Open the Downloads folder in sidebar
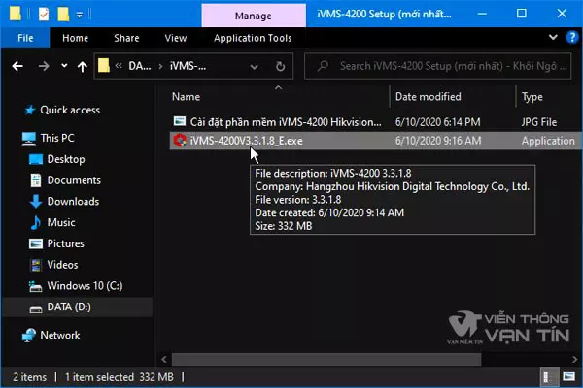 [x=73, y=201]
